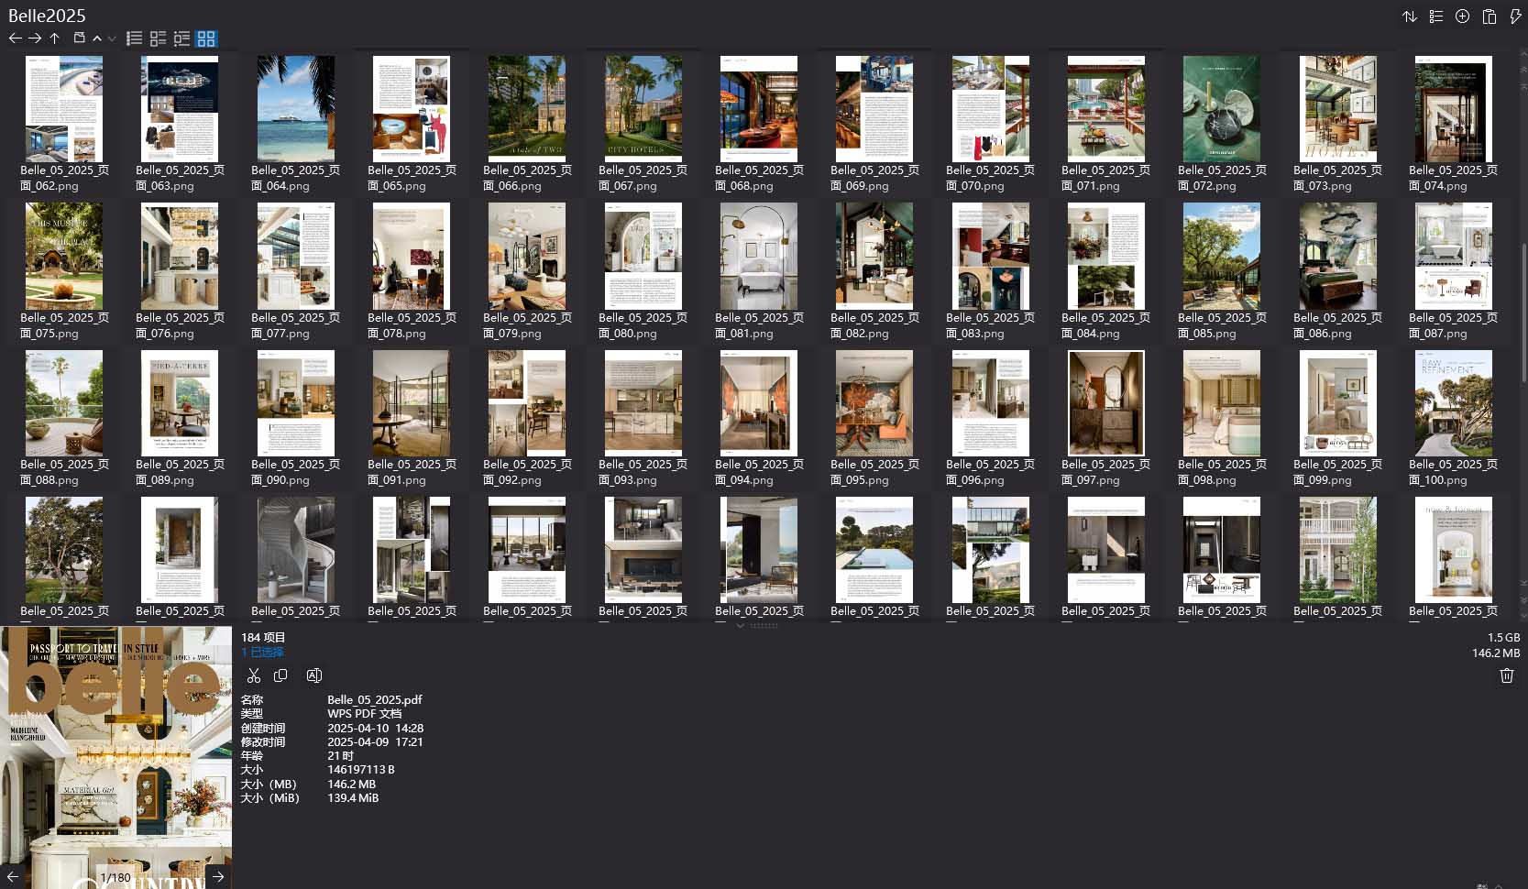This screenshot has height=889, width=1528.
Task: Navigate up one directory level
Action: 54,38
